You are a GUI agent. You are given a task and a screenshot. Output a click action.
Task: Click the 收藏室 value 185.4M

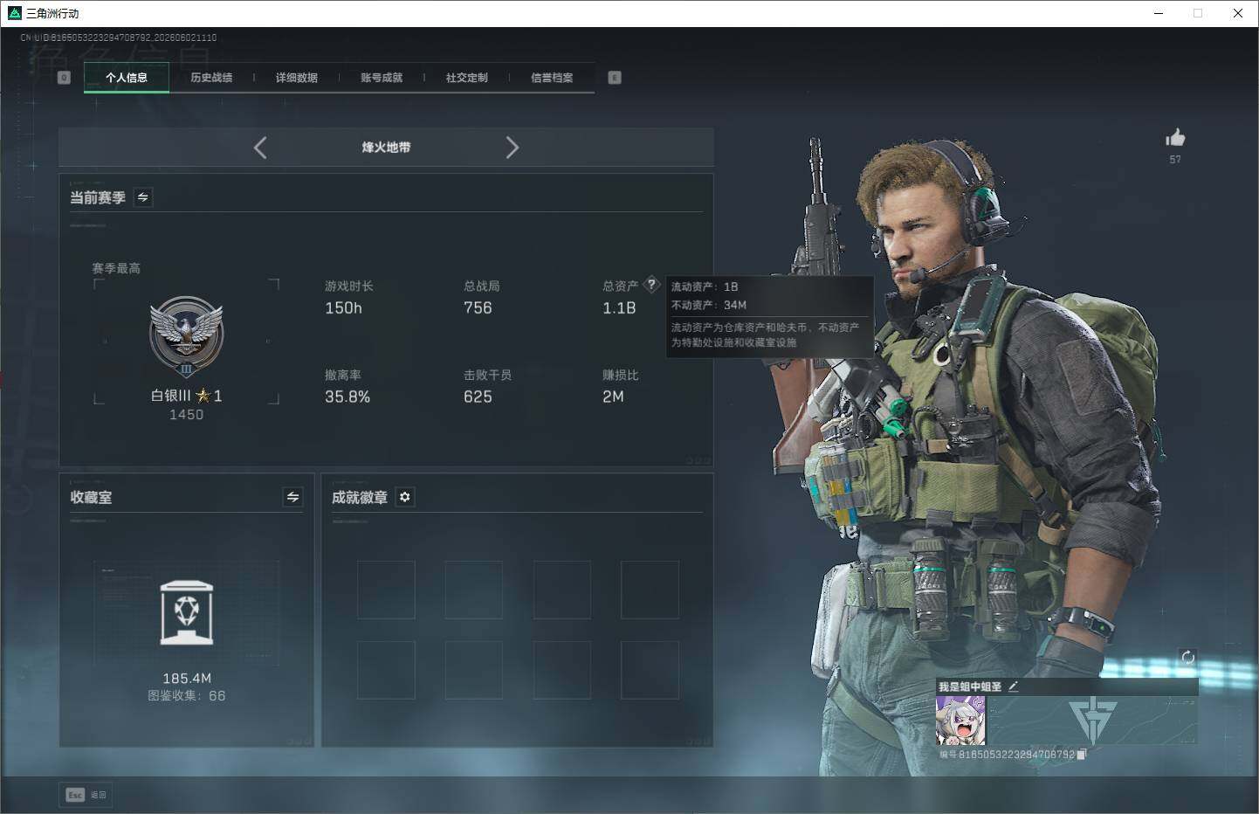point(187,679)
